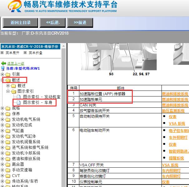Open the 胎压监测系统 link
This screenshot has width=189, height=187.
(173, 111)
